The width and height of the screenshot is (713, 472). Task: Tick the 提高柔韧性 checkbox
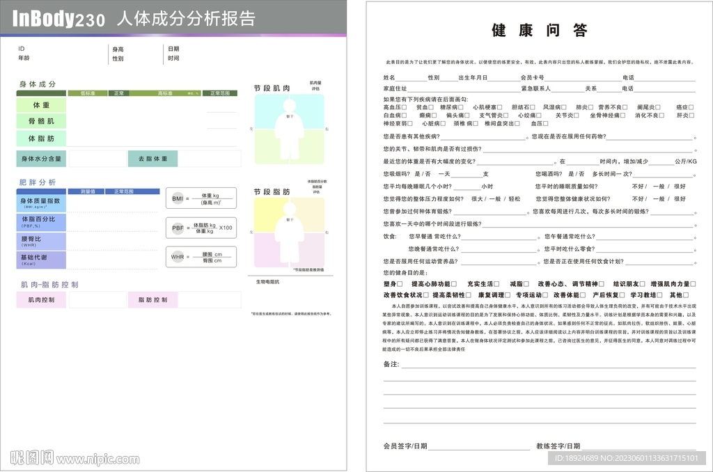[469, 295]
